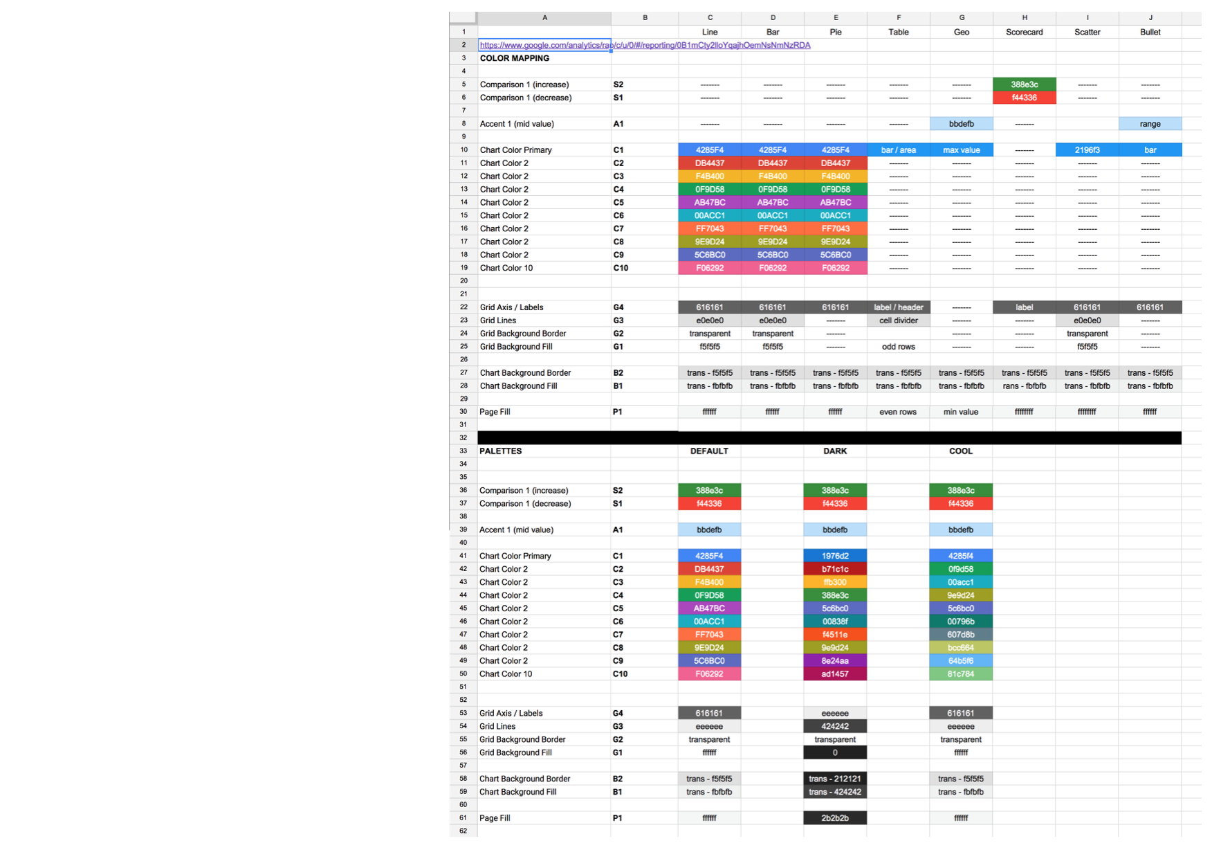Click 'Accent 1 (mid value)' label in row 8
The image size is (1212, 850).
point(517,124)
